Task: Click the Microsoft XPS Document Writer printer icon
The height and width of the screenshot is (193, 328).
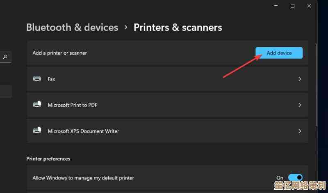Action: pos(37,131)
